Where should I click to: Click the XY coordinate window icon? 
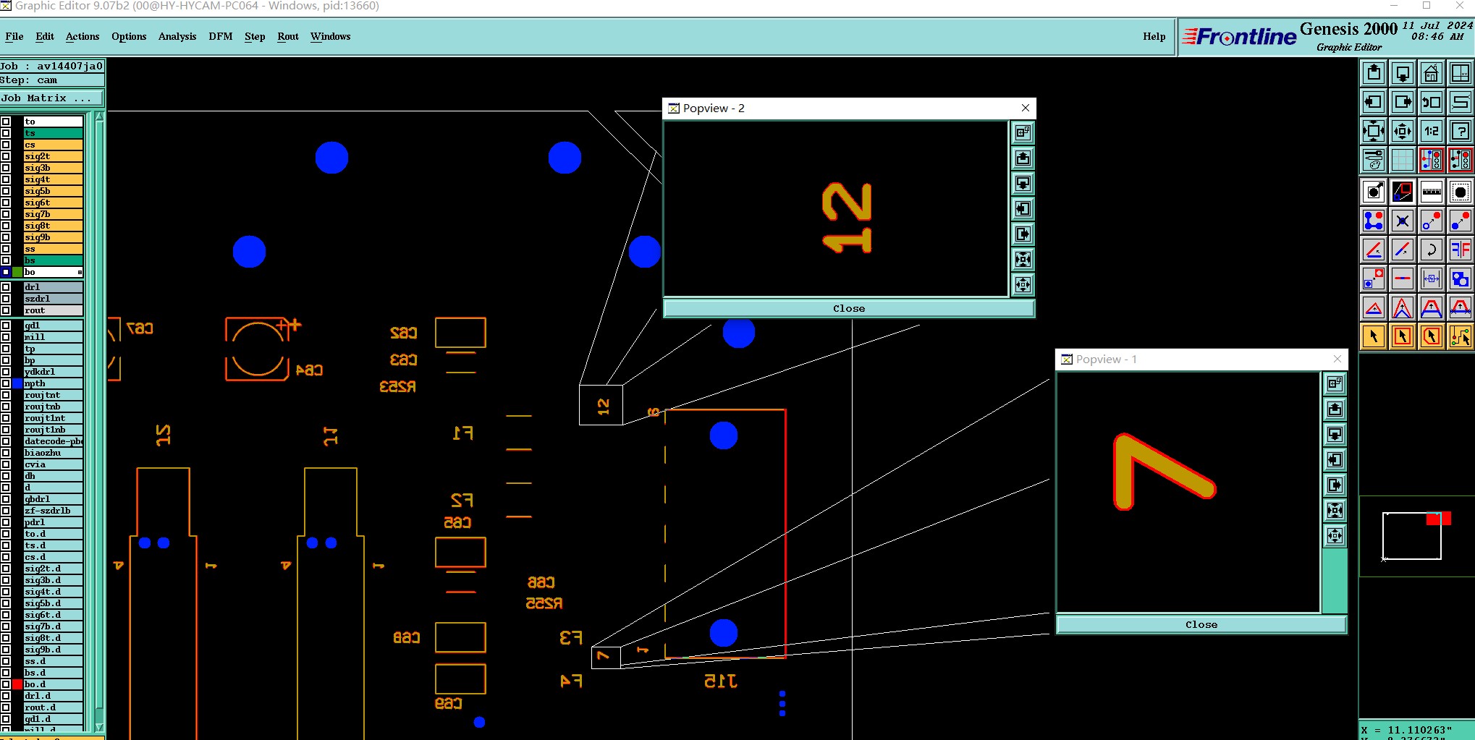(1461, 73)
